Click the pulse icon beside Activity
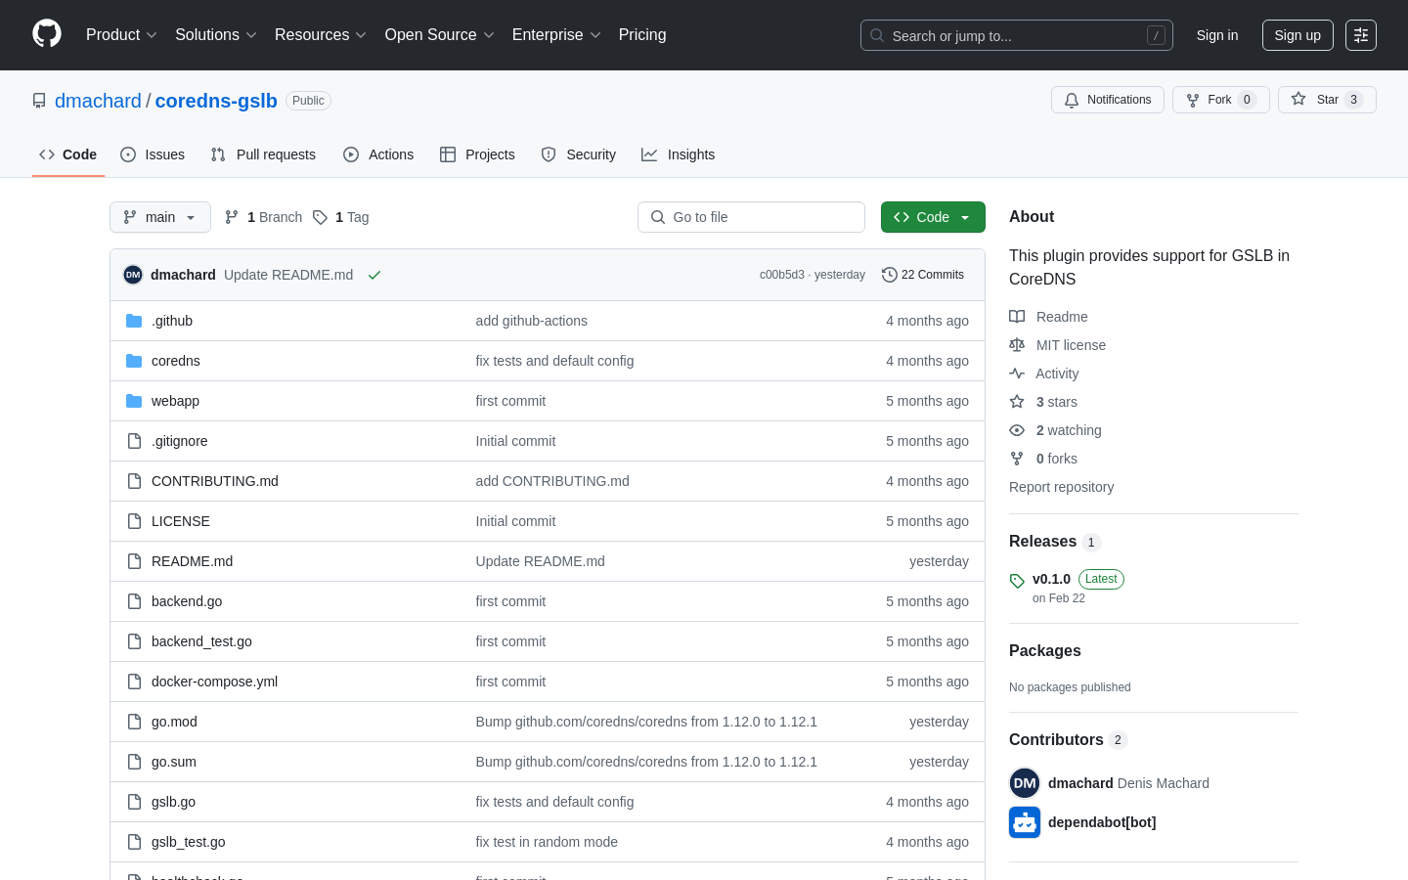 click(x=1017, y=374)
